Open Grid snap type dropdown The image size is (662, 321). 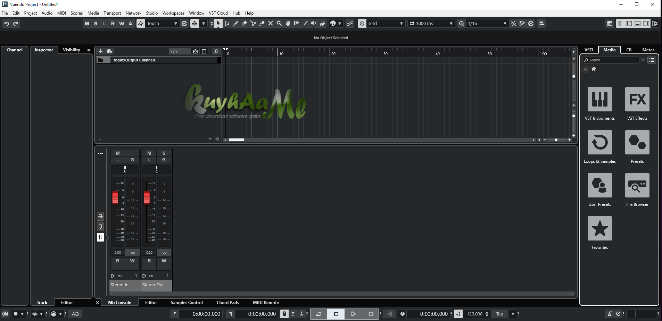pyautogui.click(x=386, y=23)
